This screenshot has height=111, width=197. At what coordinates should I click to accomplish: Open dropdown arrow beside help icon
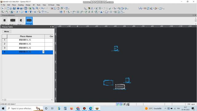coord(69,9)
